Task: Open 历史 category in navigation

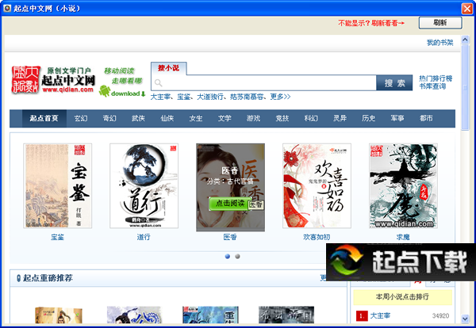Action: (369, 118)
